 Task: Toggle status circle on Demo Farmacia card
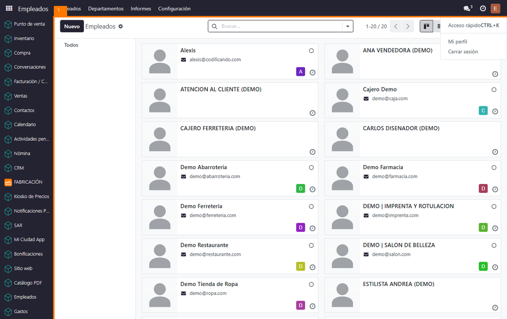tap(494, 168)
